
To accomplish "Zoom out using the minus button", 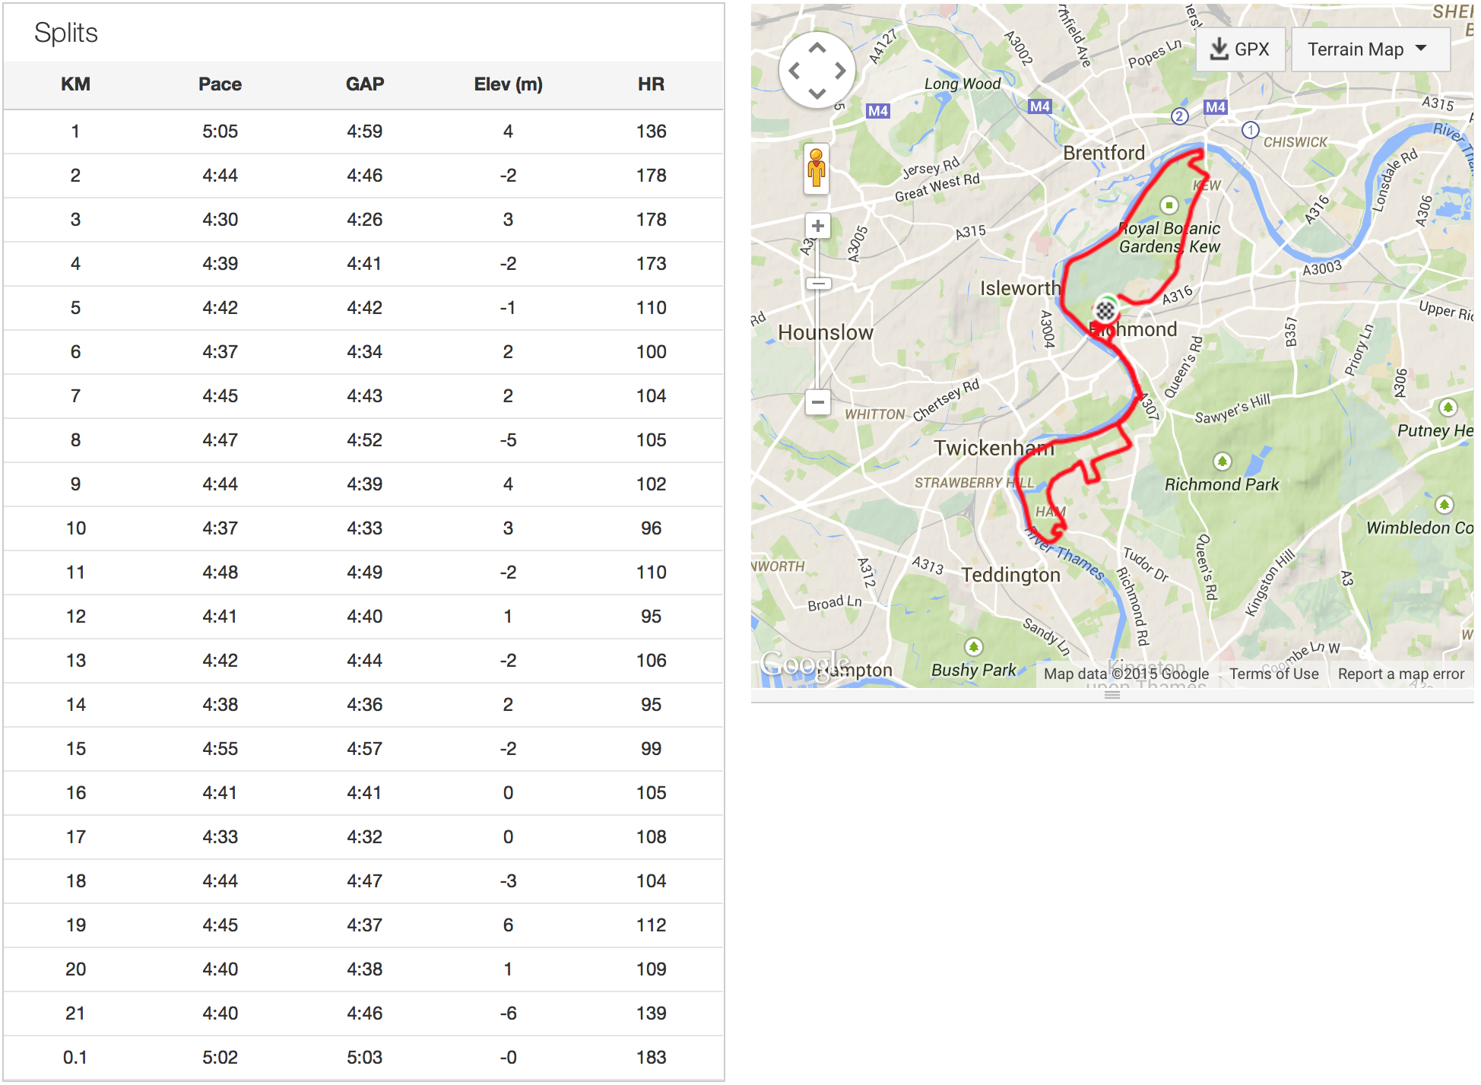I will coord(818,401).
